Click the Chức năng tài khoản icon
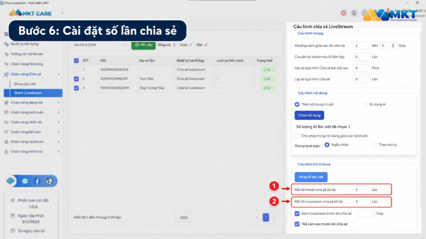 pos(7,142)
